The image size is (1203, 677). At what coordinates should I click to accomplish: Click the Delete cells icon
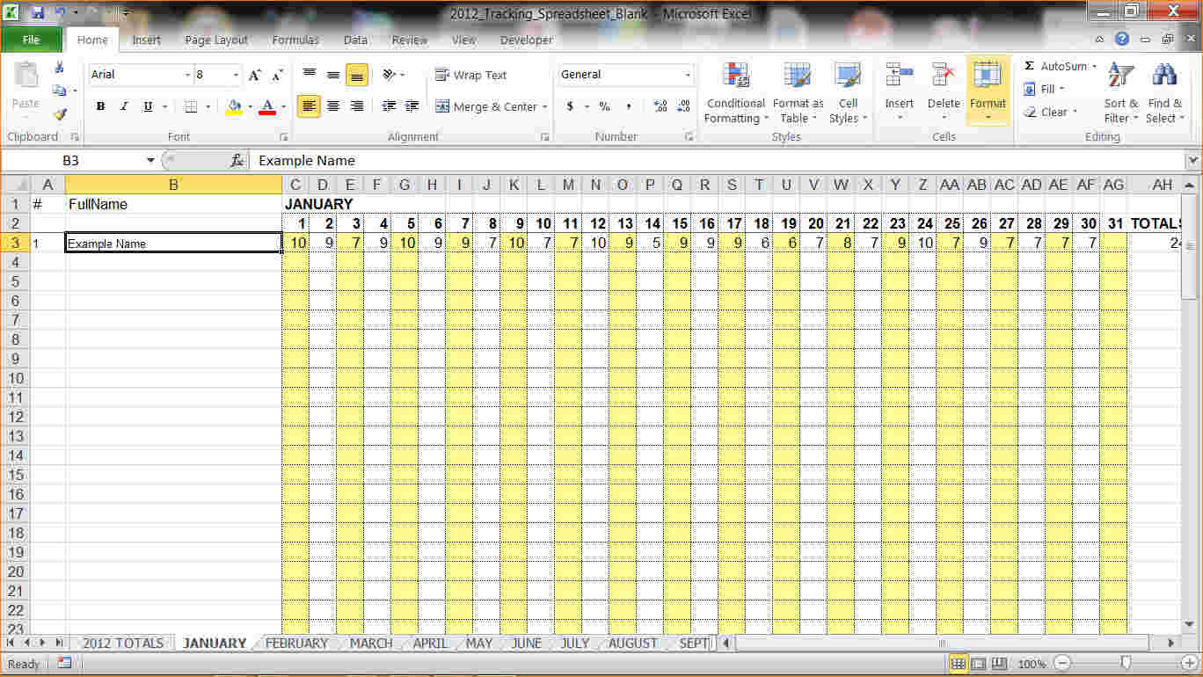click(944, 77)
